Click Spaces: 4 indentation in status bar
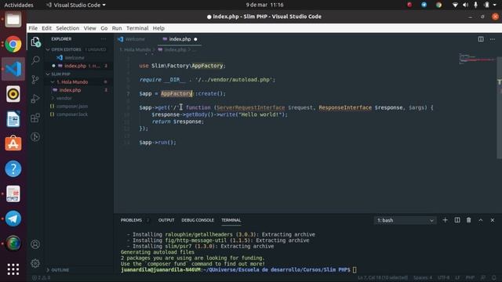Image resolution: width=502 pixels, height=282 pixels. pyautogui.click(x=423, y=277)
